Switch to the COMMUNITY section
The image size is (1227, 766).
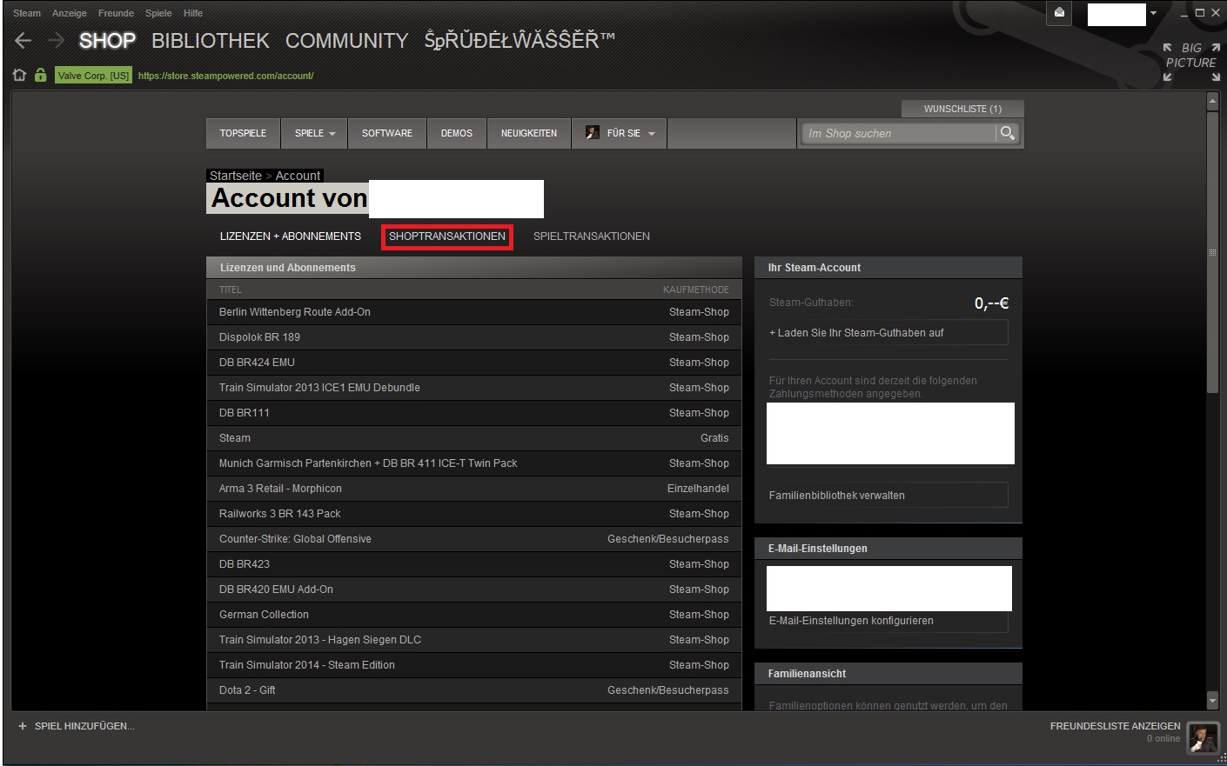pyautogui.click(x=346, y=41)
